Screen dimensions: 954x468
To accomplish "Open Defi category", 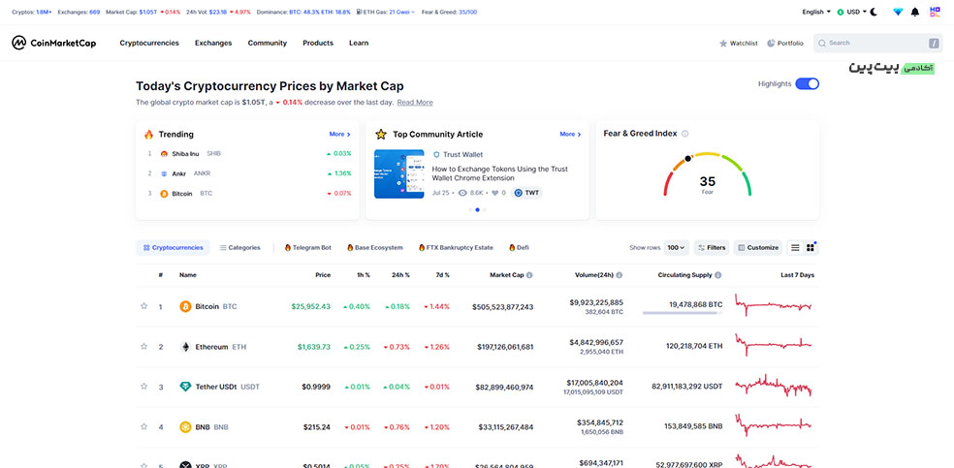I will [519, 247].
